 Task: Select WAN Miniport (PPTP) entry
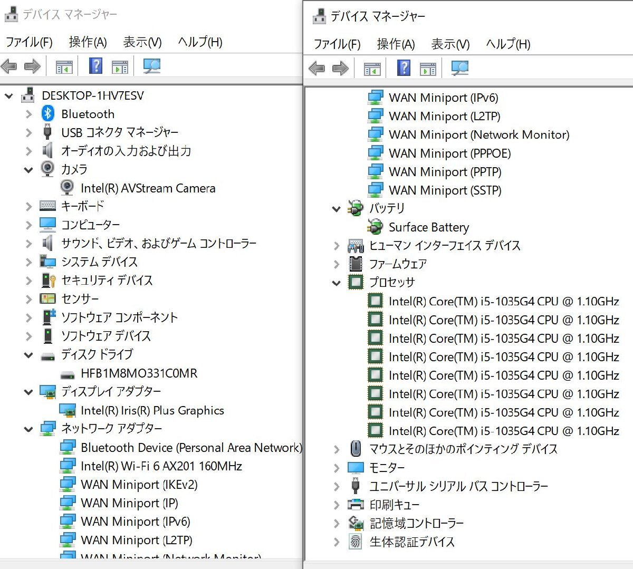click(445, 172)
